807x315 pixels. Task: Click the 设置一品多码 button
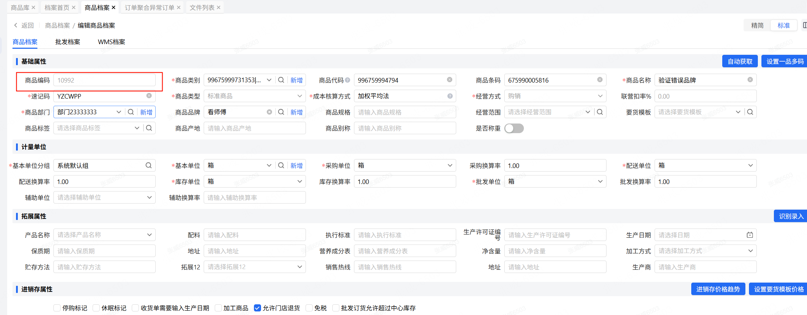[784, 61]
